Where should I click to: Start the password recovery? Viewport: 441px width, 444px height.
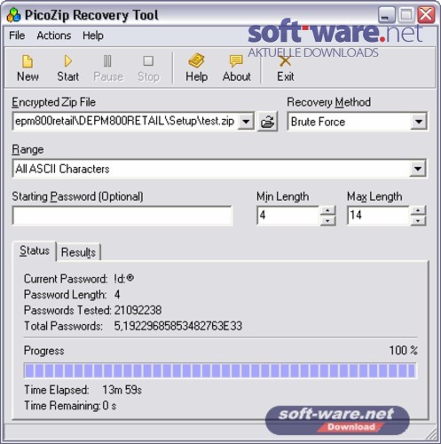[x=68, y=61]
